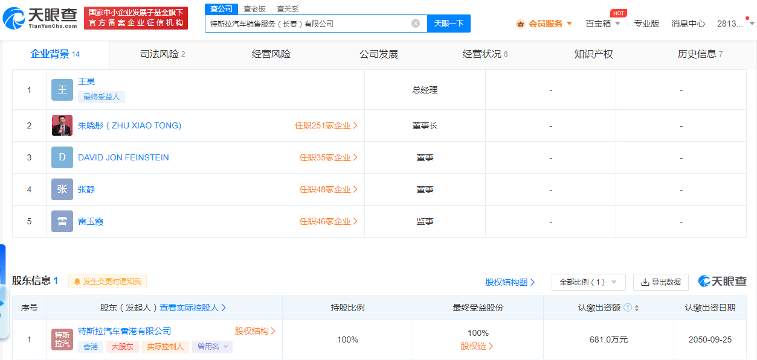Viewport: 757px width, 360px height.
Task: Click the crown icon beside 会员服务
Action: (x=520, y=24)
